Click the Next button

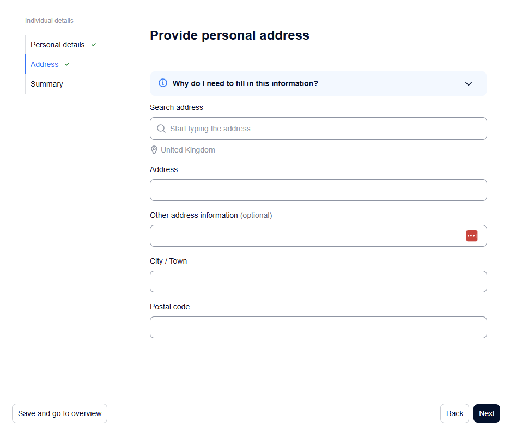[x=487, y=413]
